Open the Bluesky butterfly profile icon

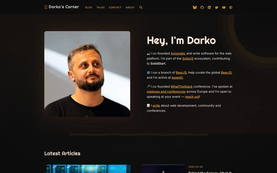click(x=195, y=7)
